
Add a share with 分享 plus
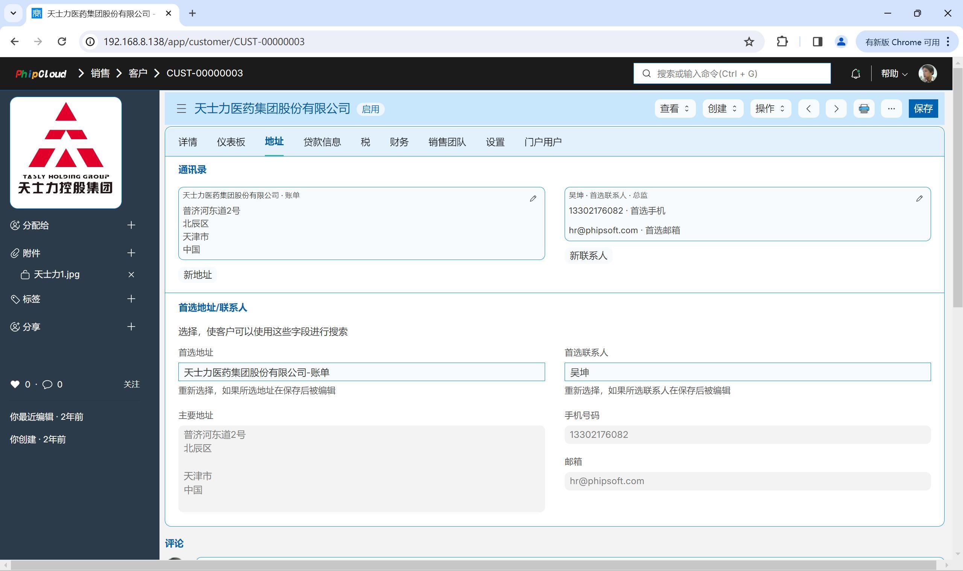131,327
